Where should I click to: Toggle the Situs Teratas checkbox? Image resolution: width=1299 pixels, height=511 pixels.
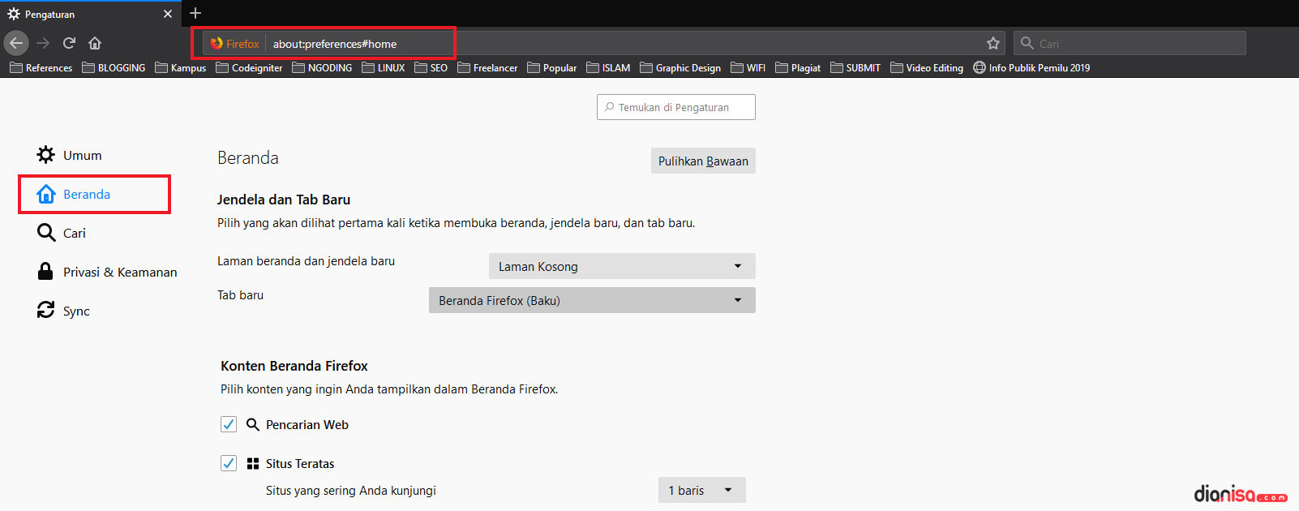pos(229,463)
